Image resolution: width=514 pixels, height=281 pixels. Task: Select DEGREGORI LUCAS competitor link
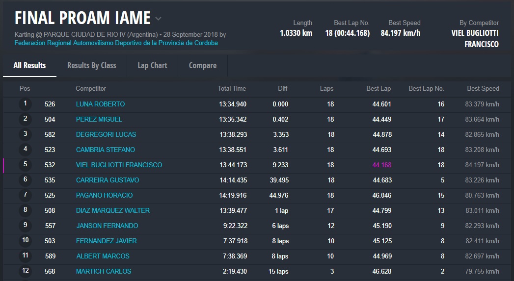click(x=106, y=134)
